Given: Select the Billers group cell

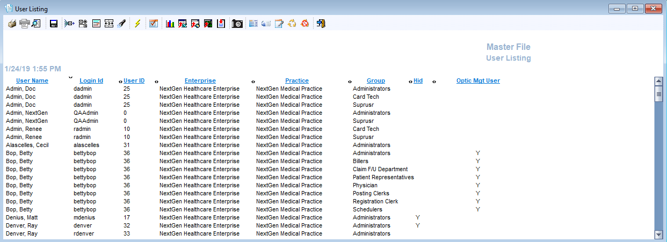Looking at the screenshot, I should point(360,161).
